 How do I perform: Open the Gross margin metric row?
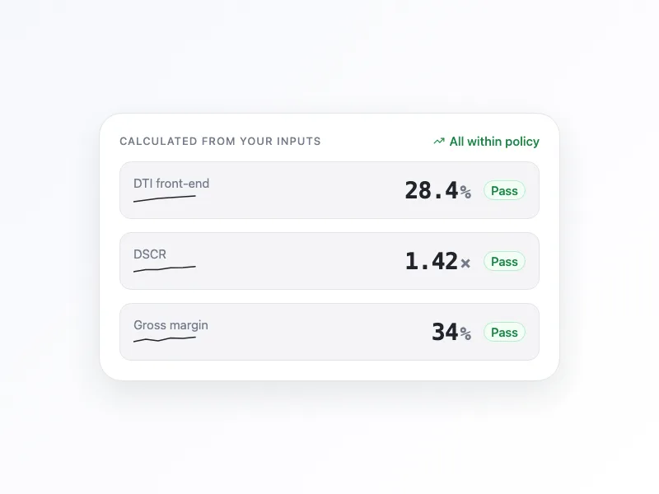click(329, 332)
